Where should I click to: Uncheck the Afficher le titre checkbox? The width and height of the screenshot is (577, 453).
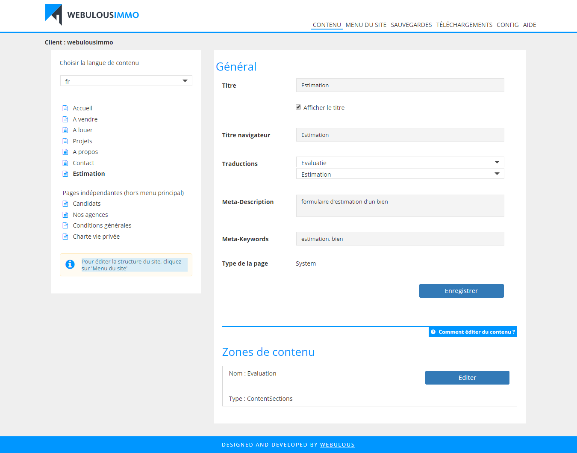pos(298,107)
